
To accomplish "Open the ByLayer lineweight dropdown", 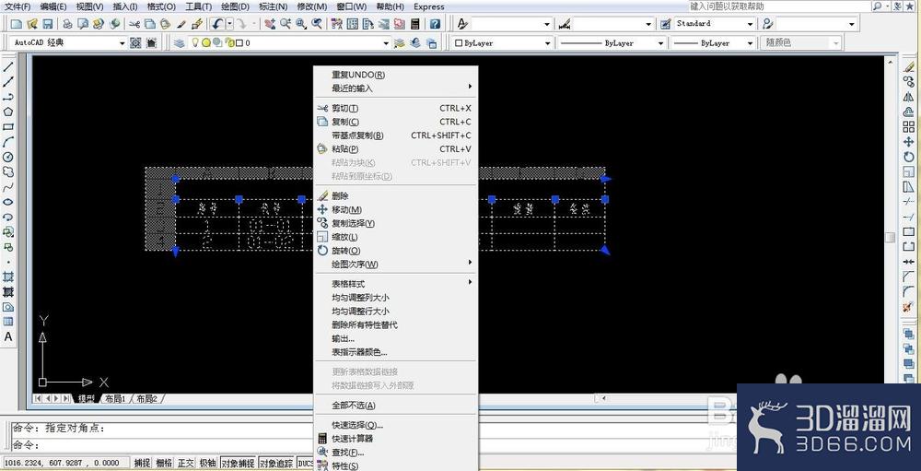I will pos(750,43).
